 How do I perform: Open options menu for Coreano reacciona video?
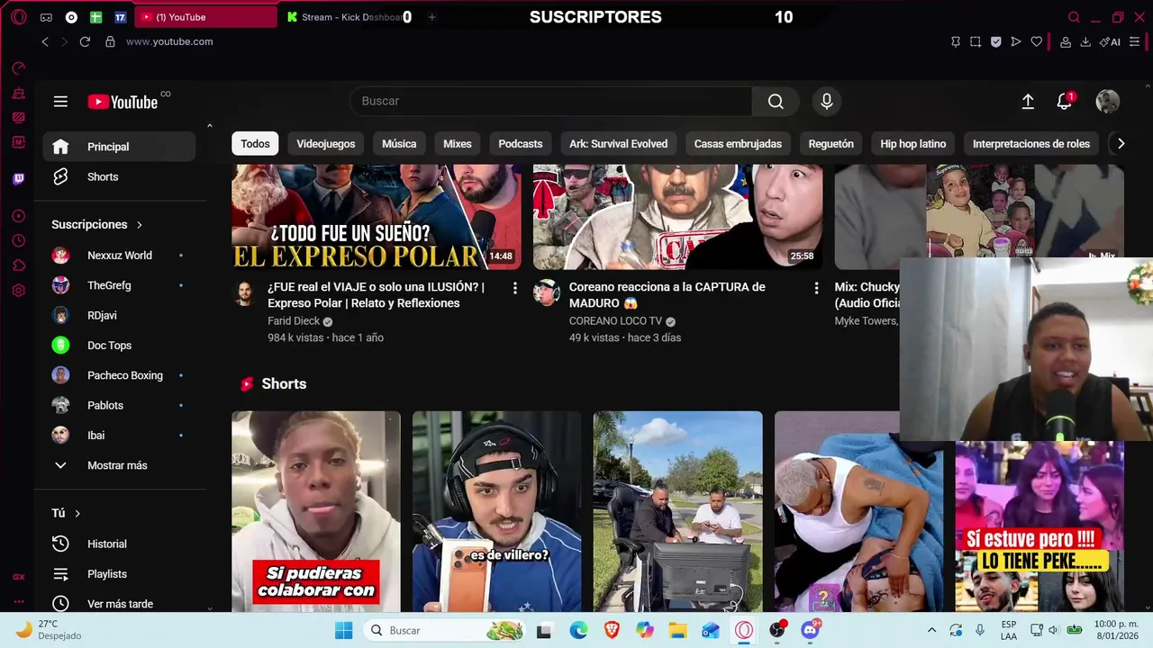pos(816,288)
